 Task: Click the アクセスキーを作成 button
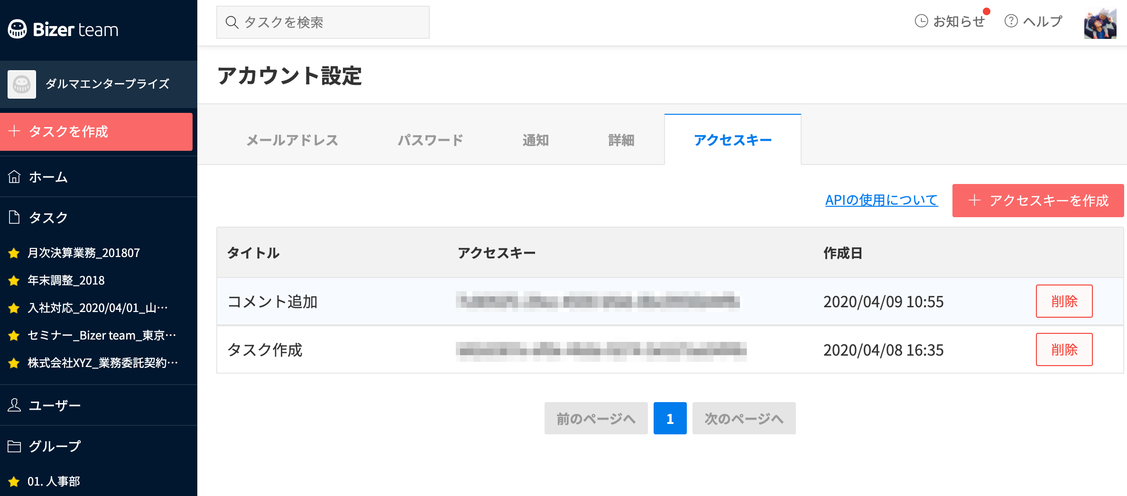pyautogui.click(x=1038, y=201)
